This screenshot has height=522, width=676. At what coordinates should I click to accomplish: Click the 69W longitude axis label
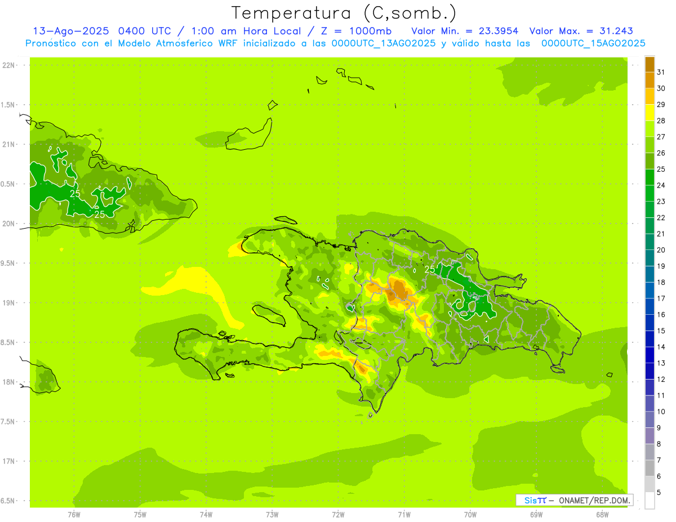tap(536, 515)
